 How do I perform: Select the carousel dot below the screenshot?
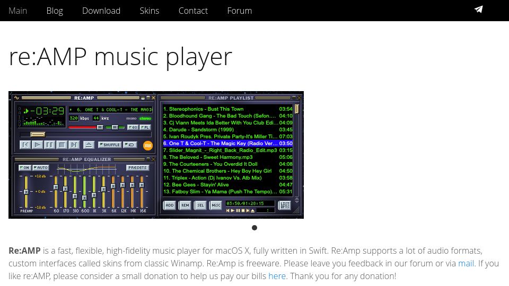point(254,228)
